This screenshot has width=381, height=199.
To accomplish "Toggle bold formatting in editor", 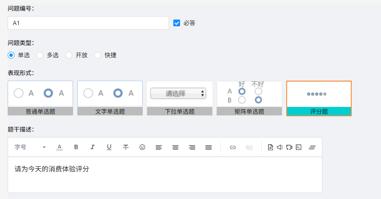I will pos(76,147).
